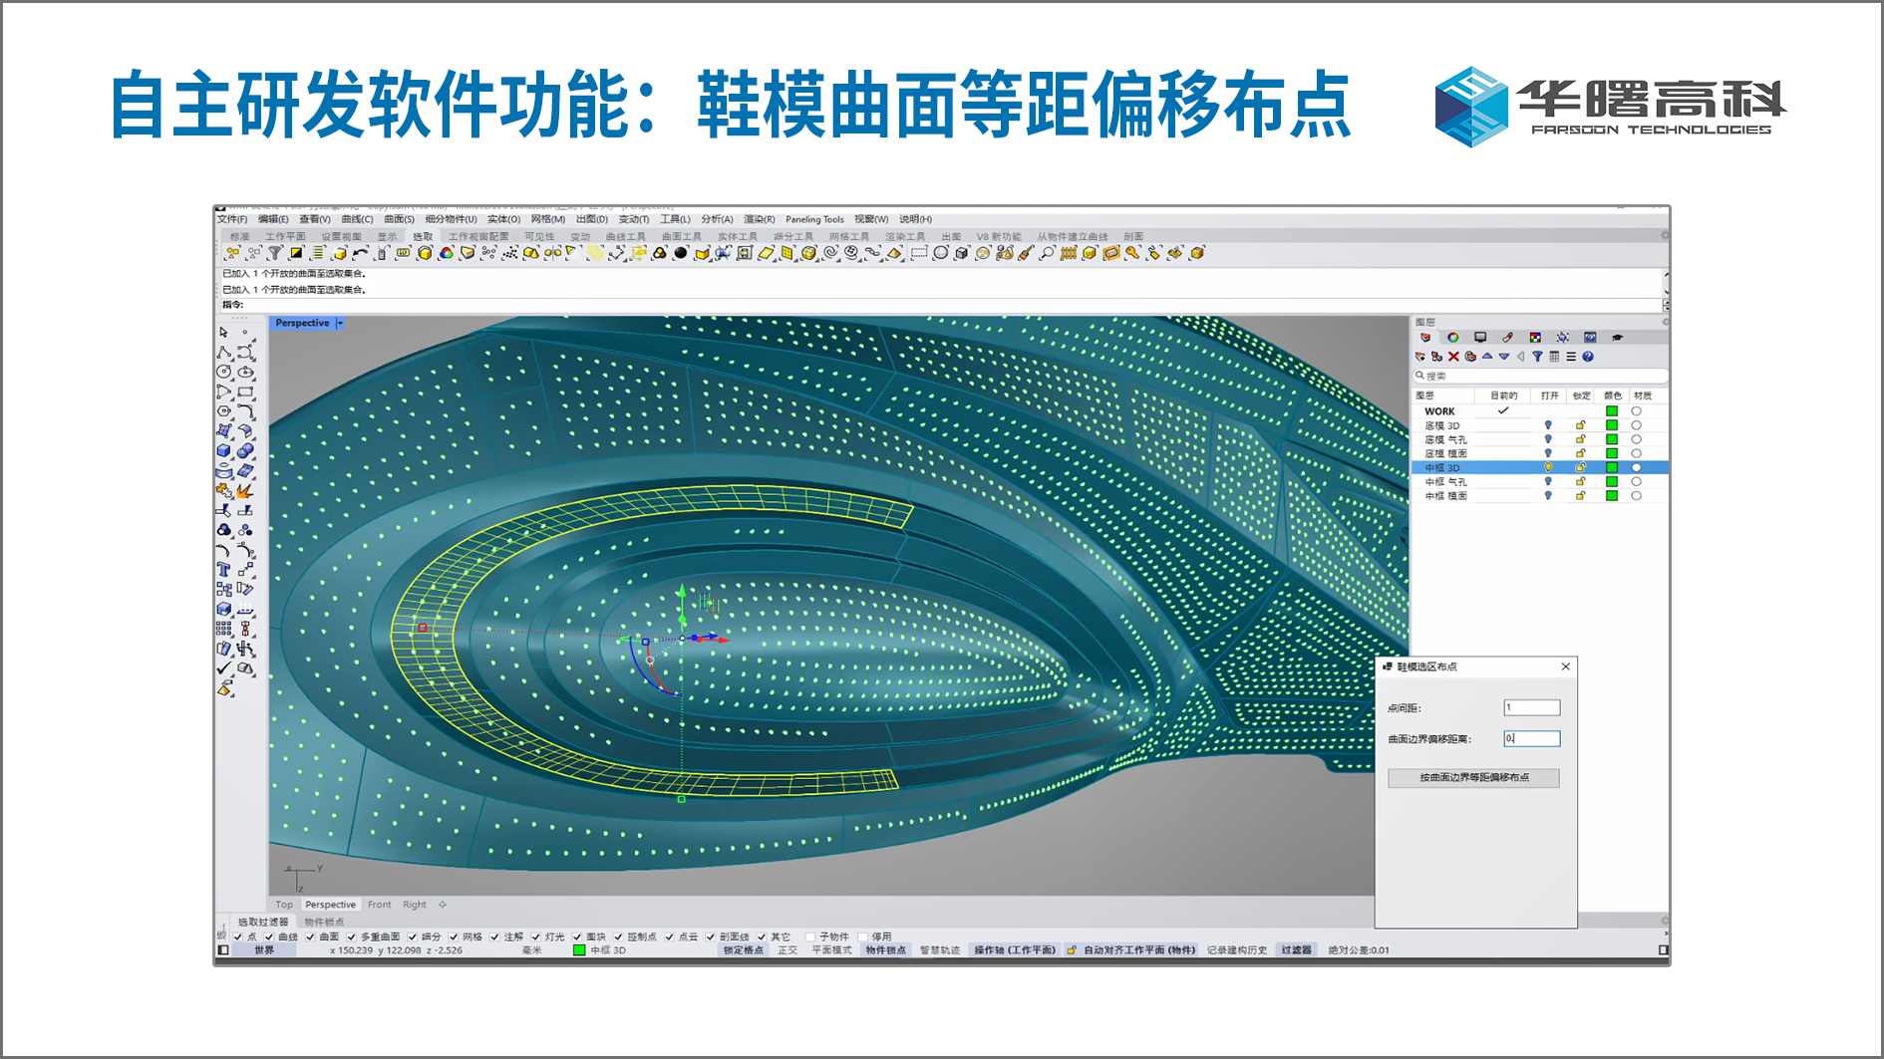Viewport: 1884px width, 1059px height.
Task: Enable the 子物件 checkbox
Action: 810,937
